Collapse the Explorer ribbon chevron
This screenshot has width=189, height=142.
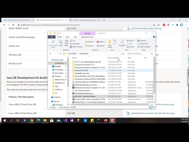coord(151,37)
